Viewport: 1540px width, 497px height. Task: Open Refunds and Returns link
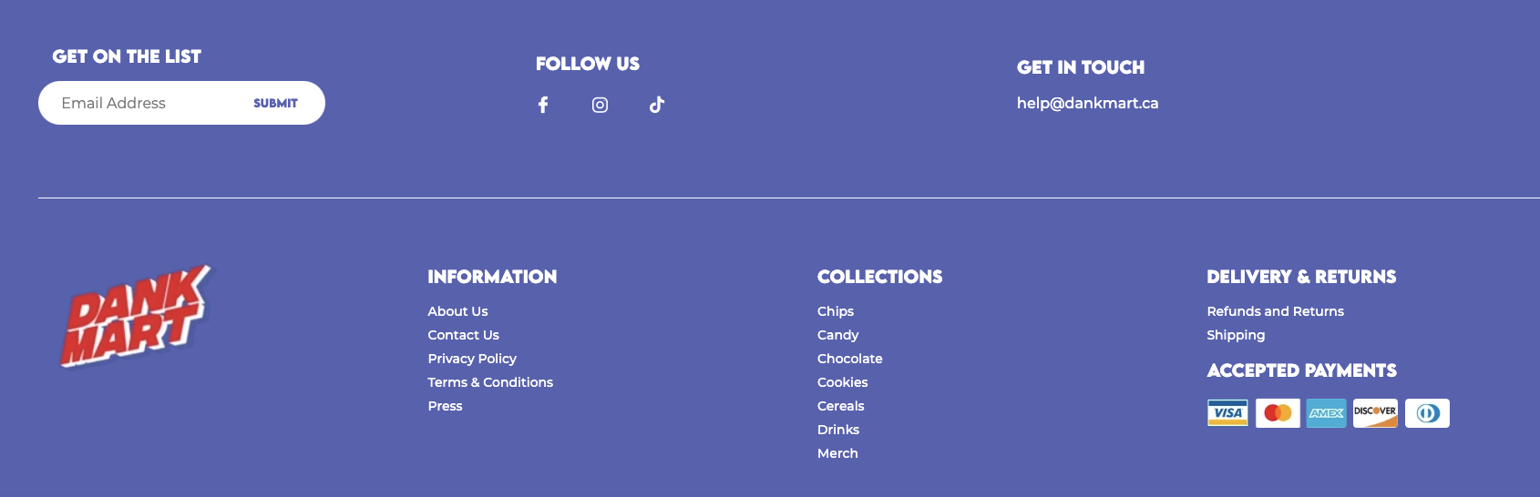click(x=1275, y=311)
